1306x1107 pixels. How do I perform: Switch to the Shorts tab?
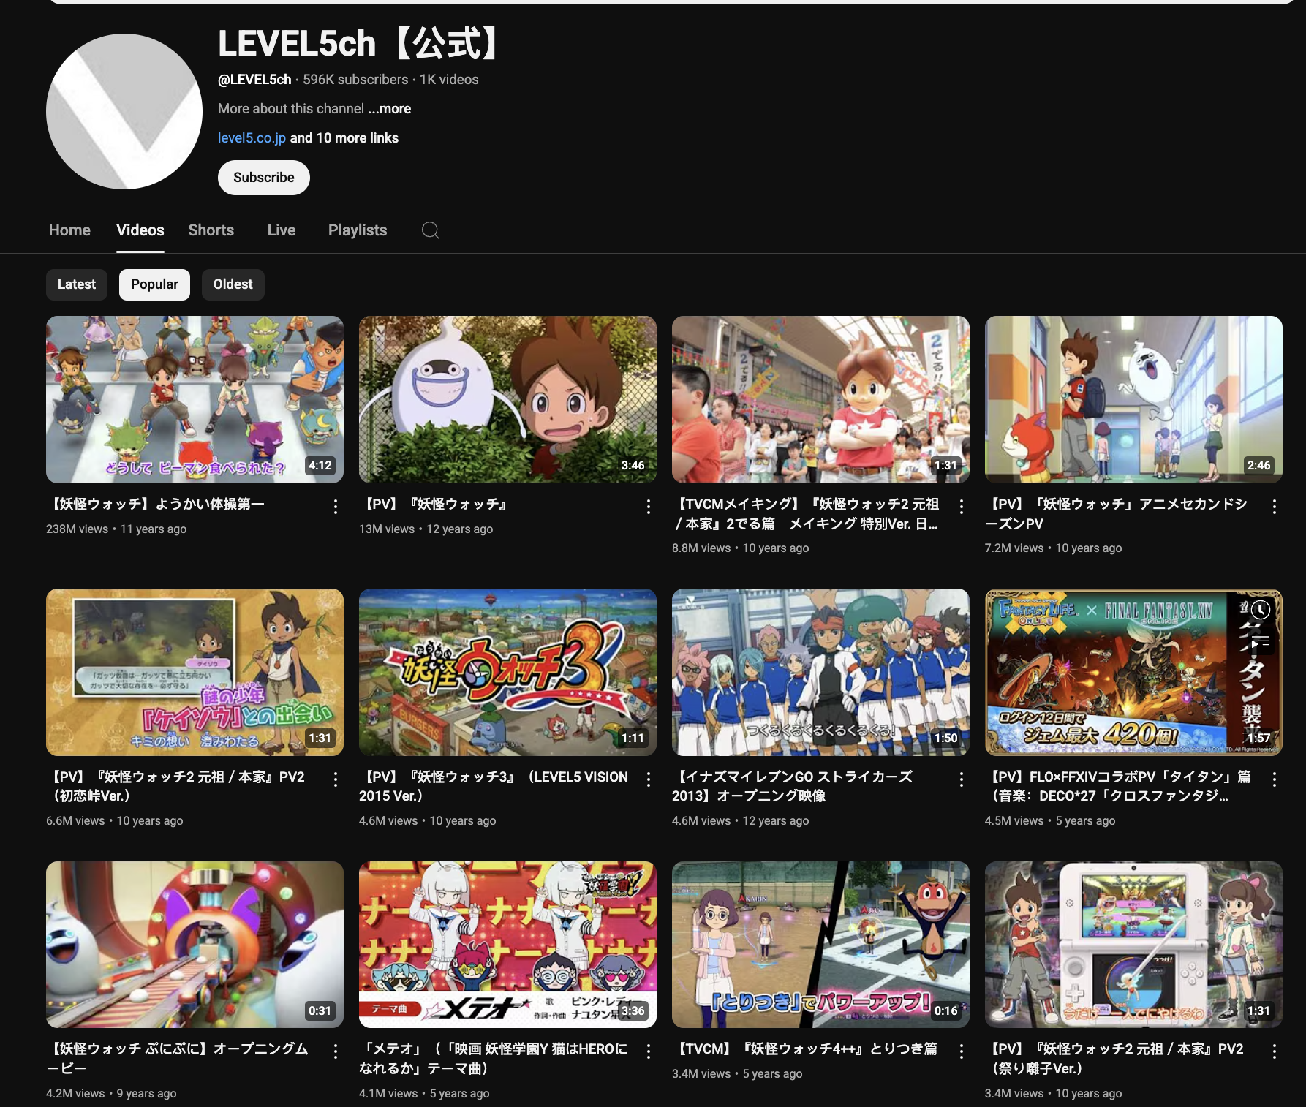pos(211,230)
